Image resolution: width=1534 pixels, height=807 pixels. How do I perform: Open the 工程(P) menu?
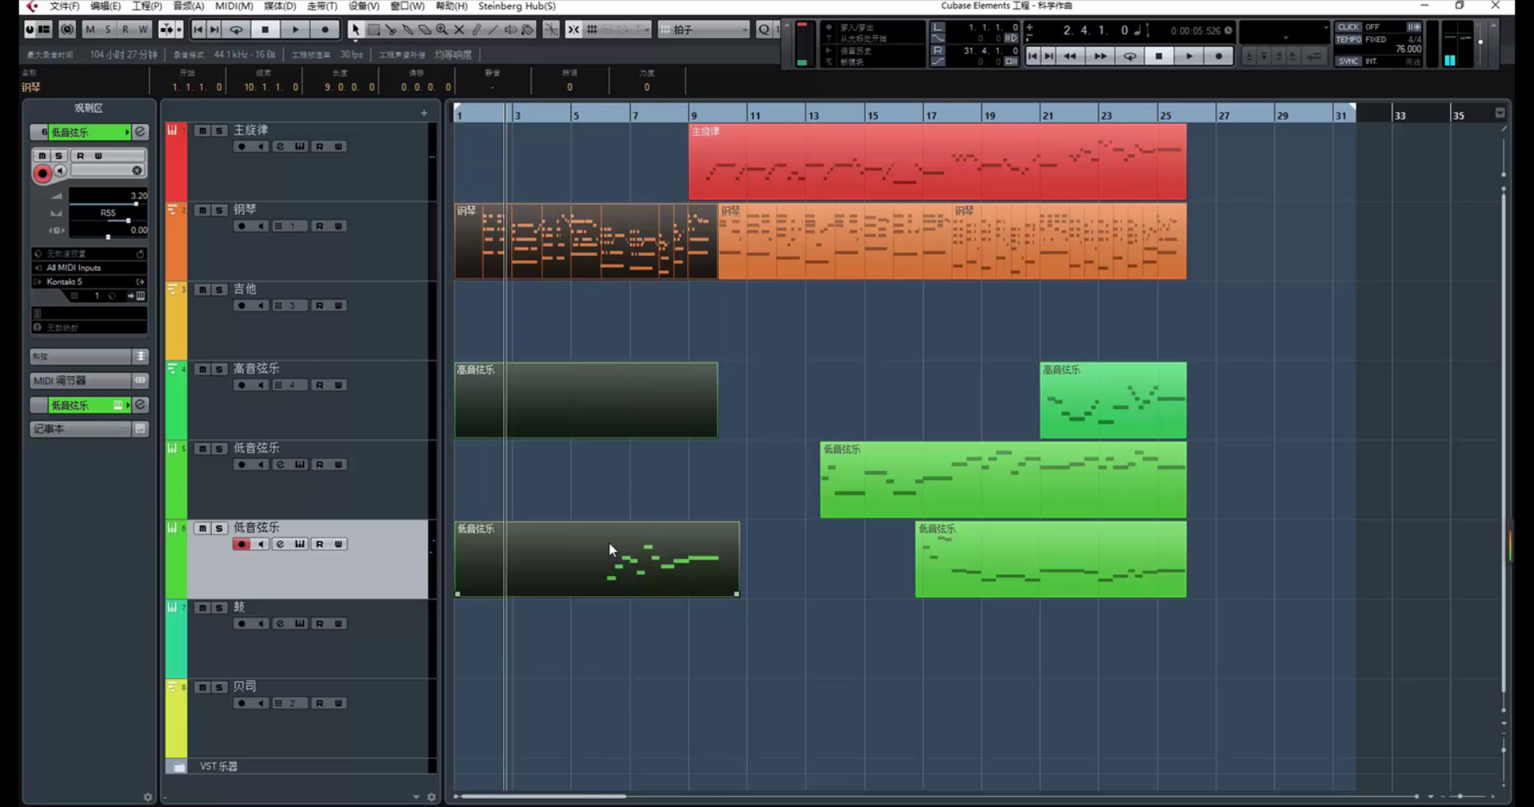click(x=147, y=6)
